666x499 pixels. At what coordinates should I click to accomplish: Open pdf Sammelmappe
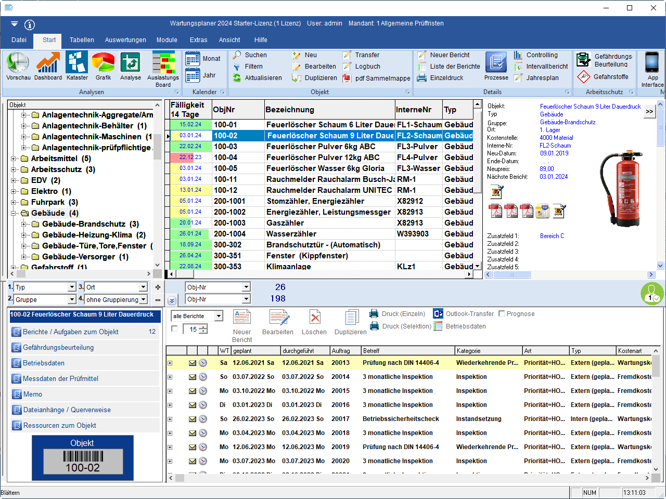pyautogui.click(x=377, y=78)
